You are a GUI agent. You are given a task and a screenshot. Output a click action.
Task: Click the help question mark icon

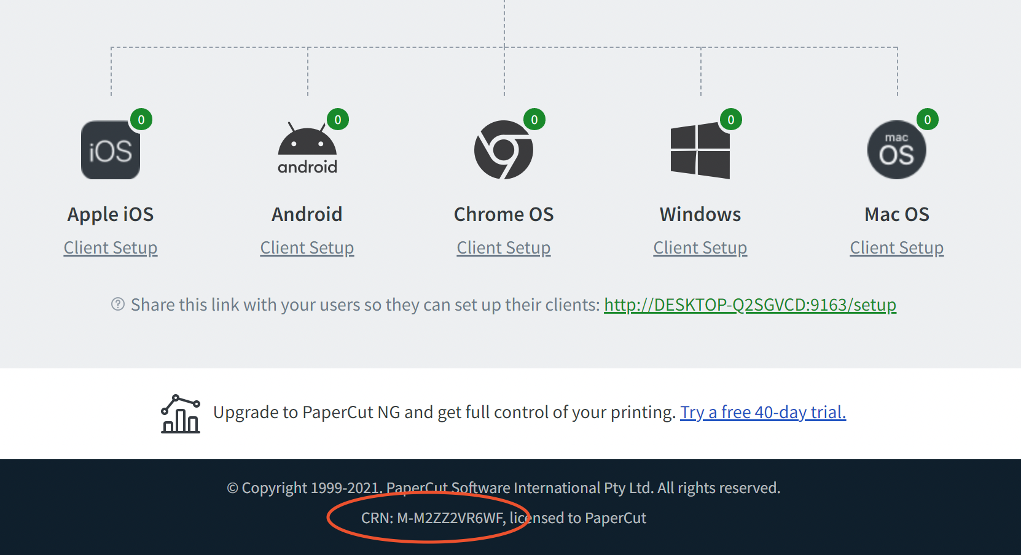point(117,305)
